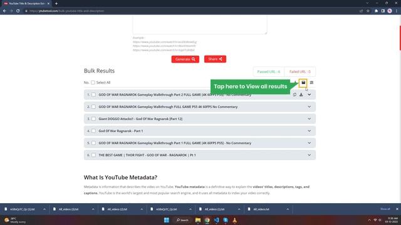This screenshot has width=401, height=225.
Task: Click the Failed URL : 0 counter
Action: 299,72
